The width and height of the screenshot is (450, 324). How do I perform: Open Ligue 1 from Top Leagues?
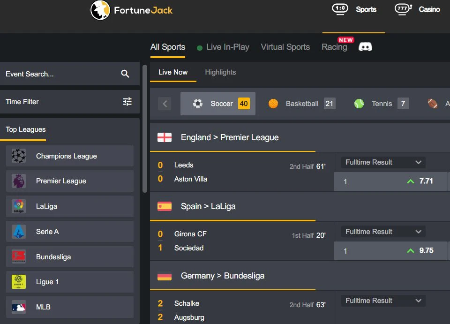point(70,282)
